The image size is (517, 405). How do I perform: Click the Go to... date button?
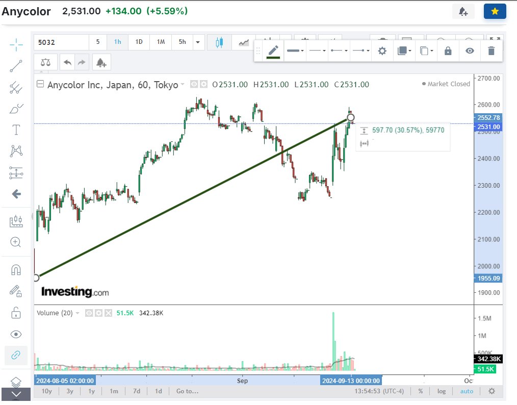pos(187,391)
